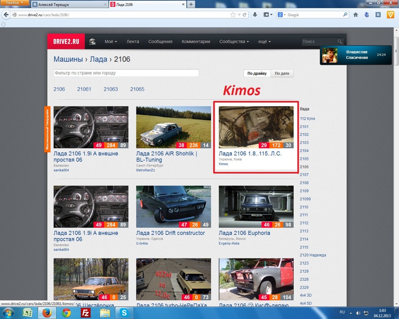Open Лада 2106 Drift constructor link
399x319 pixels.
[170, 233]
